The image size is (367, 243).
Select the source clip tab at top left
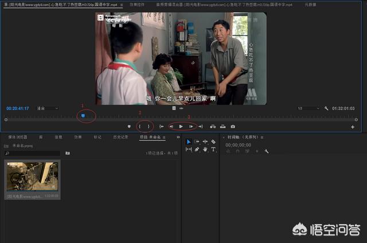[60, 5]
